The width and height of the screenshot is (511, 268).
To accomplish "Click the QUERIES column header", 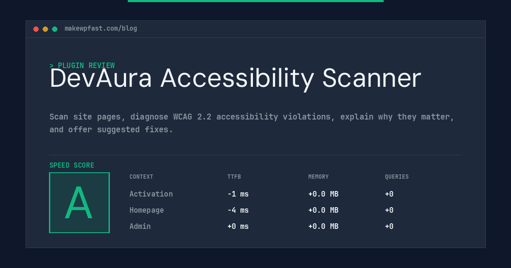I will 397,177.
